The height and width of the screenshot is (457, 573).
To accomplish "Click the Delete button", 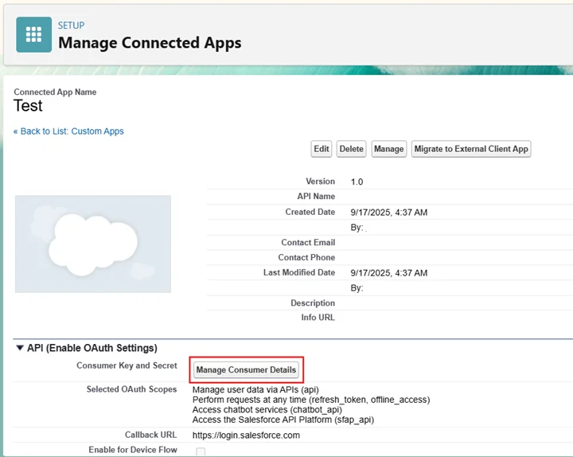I will [x=351, y=149].
